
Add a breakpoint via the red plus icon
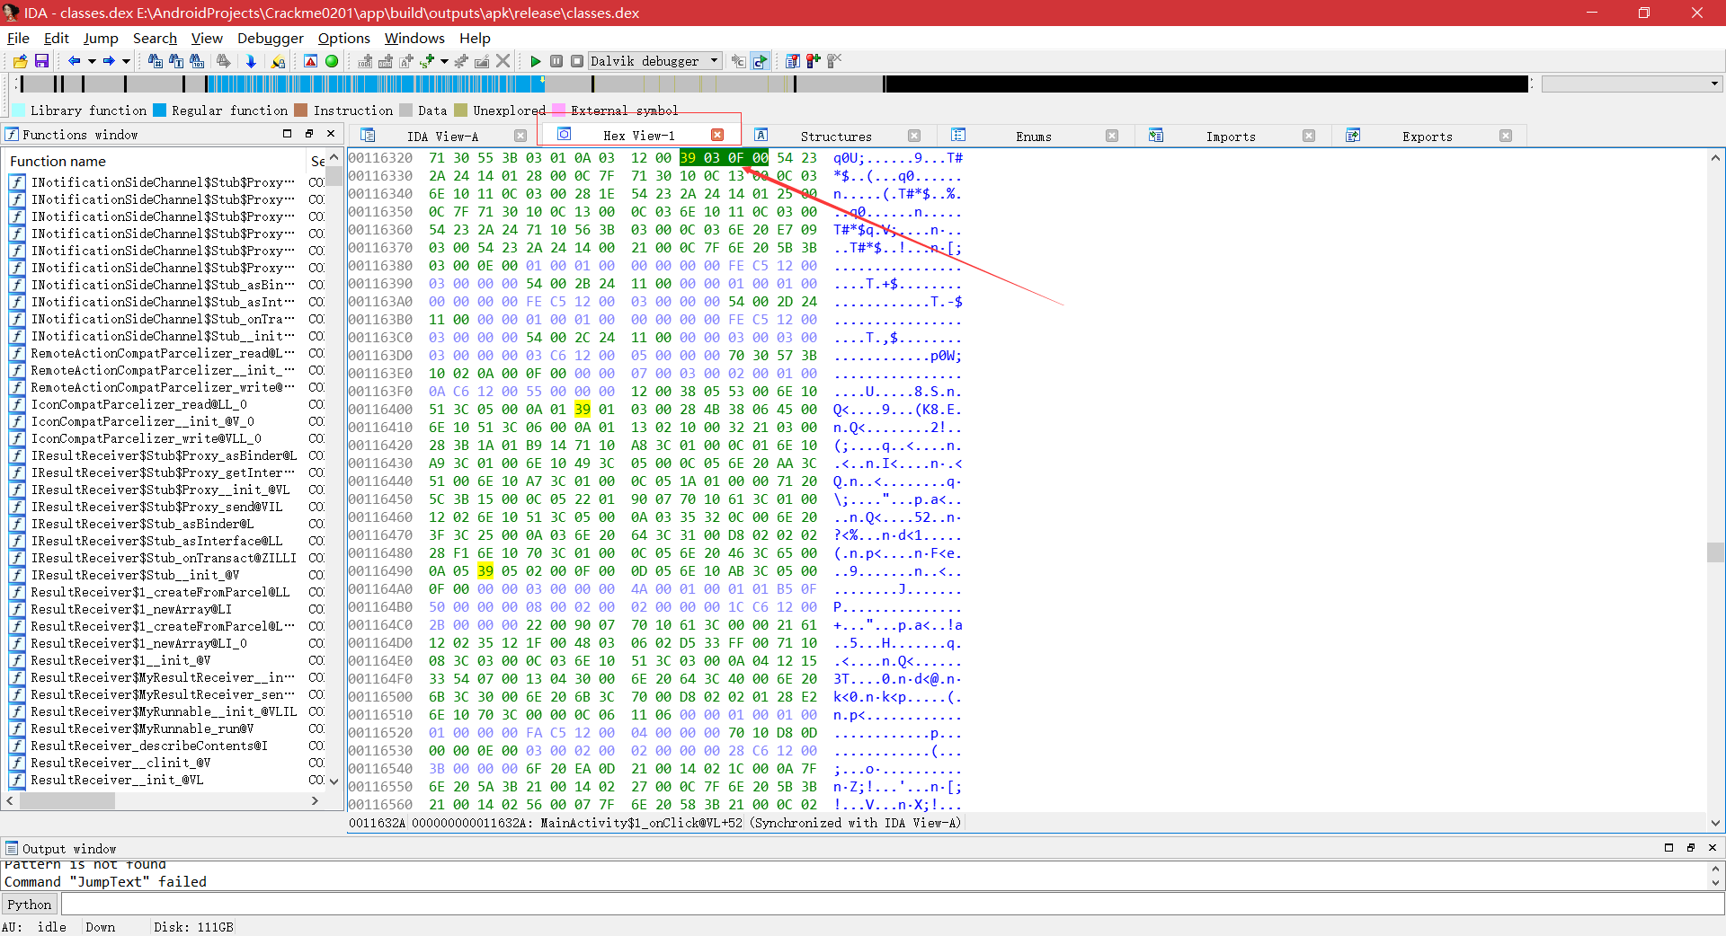click(814, 61)
